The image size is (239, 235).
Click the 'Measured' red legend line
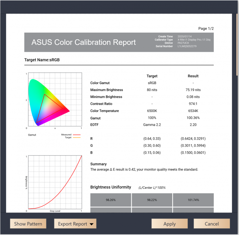(x=77, y=135)
